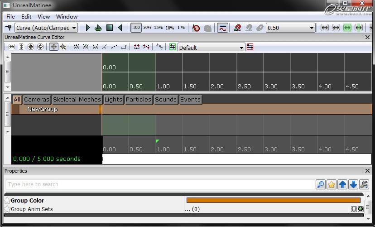The height and width of the screenshot is (227, 375).
Task: Open the snap size 0.50 dropdown
Action: (291, 28)
